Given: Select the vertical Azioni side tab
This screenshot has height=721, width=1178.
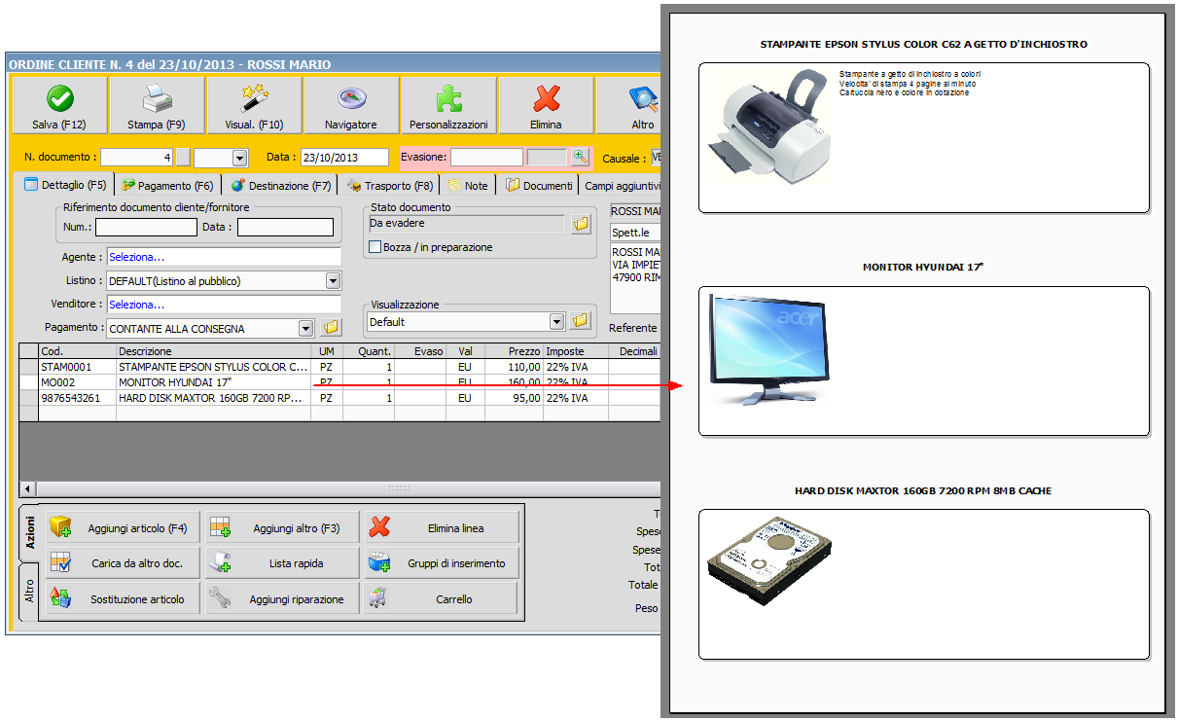Looking at the screenshot, I should (30, 533).
